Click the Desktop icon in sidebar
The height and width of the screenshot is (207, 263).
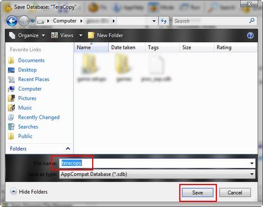point(11,70)
